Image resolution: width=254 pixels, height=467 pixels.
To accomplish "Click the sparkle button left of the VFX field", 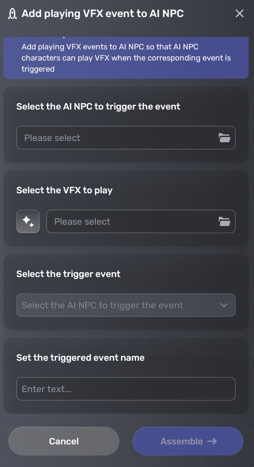I will point(28,221).
